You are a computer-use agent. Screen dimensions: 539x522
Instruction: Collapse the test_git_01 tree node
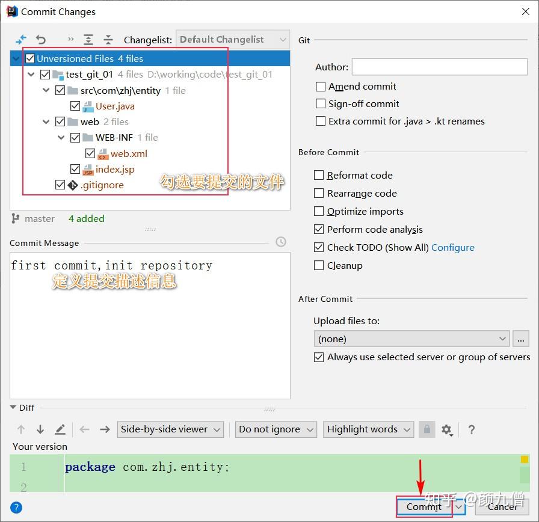tap(31, 74)
